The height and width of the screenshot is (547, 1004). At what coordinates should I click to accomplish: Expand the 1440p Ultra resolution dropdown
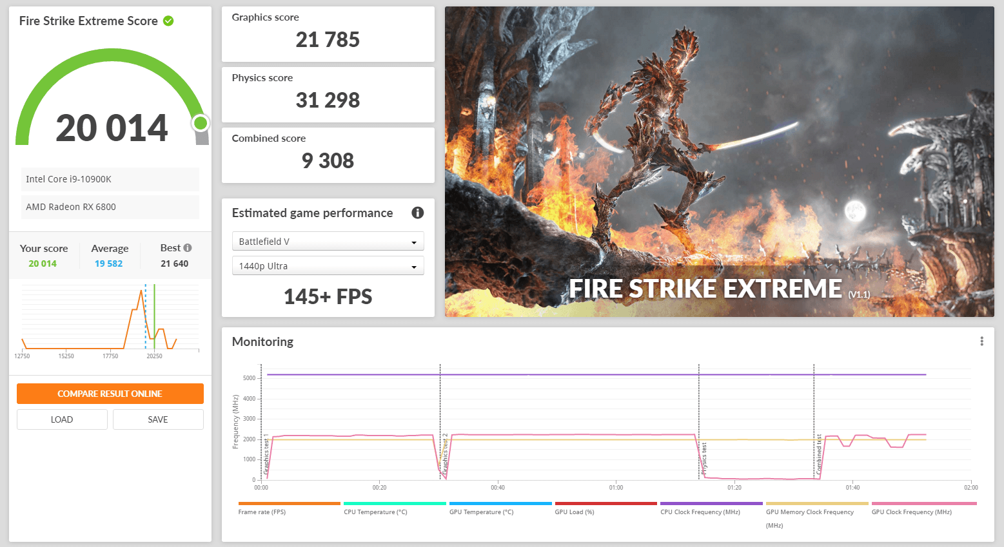point(328,266)
